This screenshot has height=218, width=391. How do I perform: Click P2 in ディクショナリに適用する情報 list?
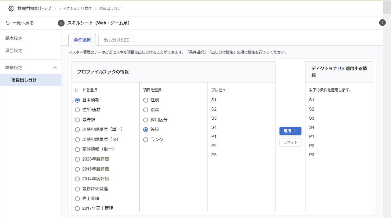pos(312,146)
